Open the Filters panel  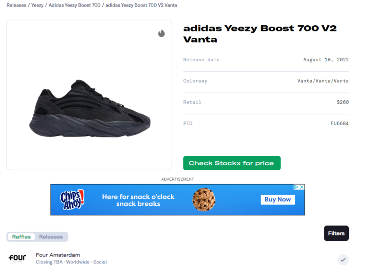(x=336, y=233)
